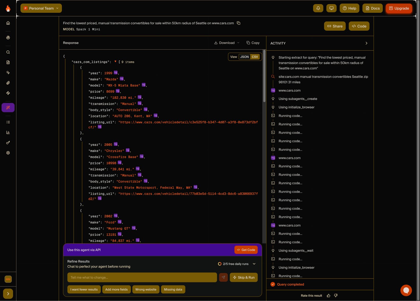The image size is (420, 301).
Task: Open the paperclip icon in the sidebar
Action: coord(8,83)
